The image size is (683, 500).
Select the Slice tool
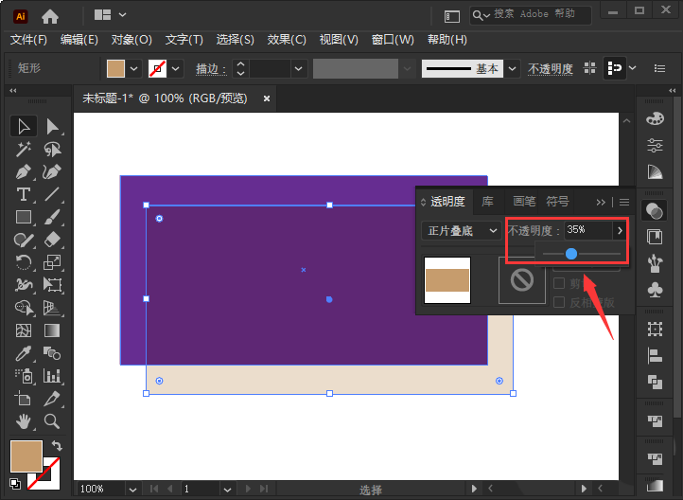point(52,399)
